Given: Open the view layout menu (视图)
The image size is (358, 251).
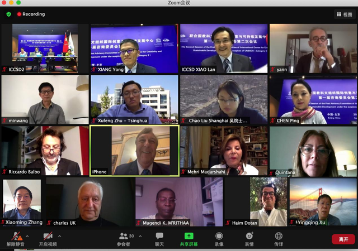Looking at the screenshot, I should click(344, 14).
